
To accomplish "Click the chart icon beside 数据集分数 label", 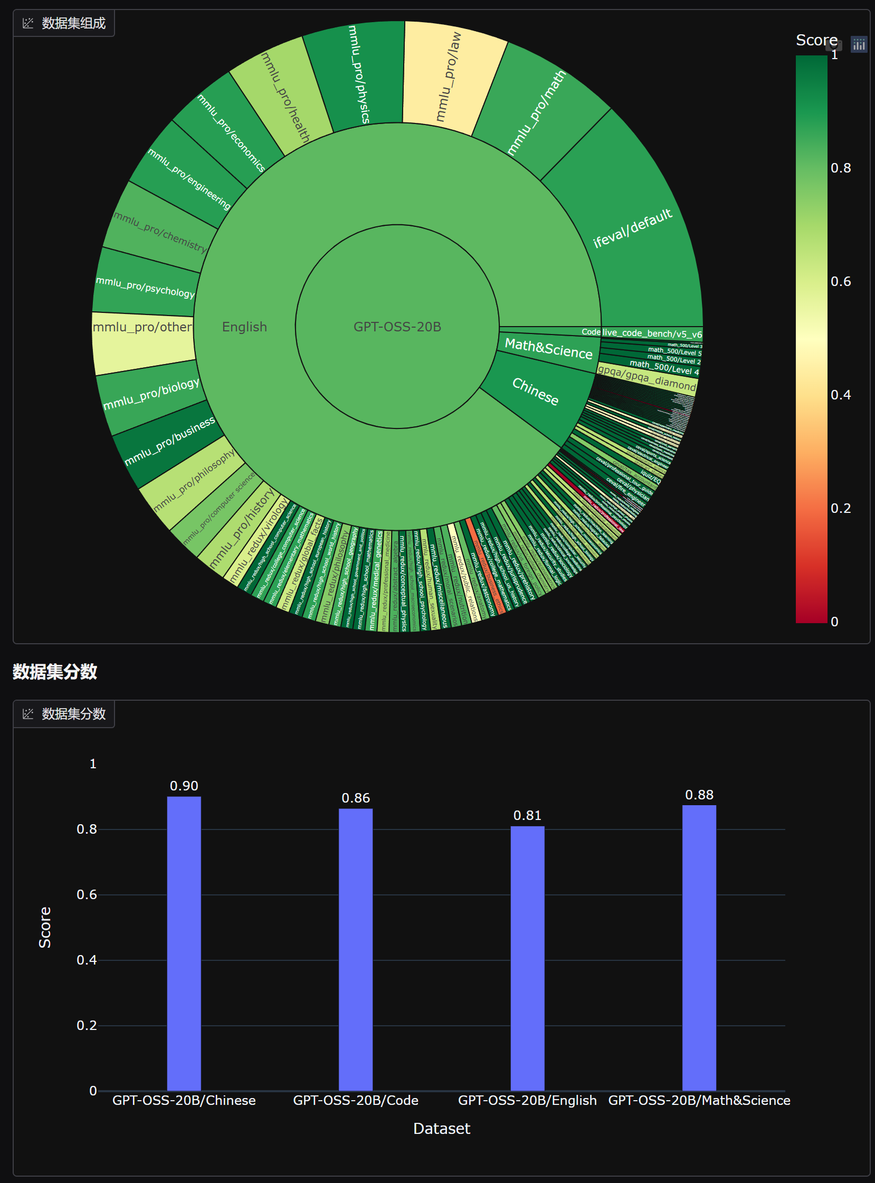I will click(28, 714).
